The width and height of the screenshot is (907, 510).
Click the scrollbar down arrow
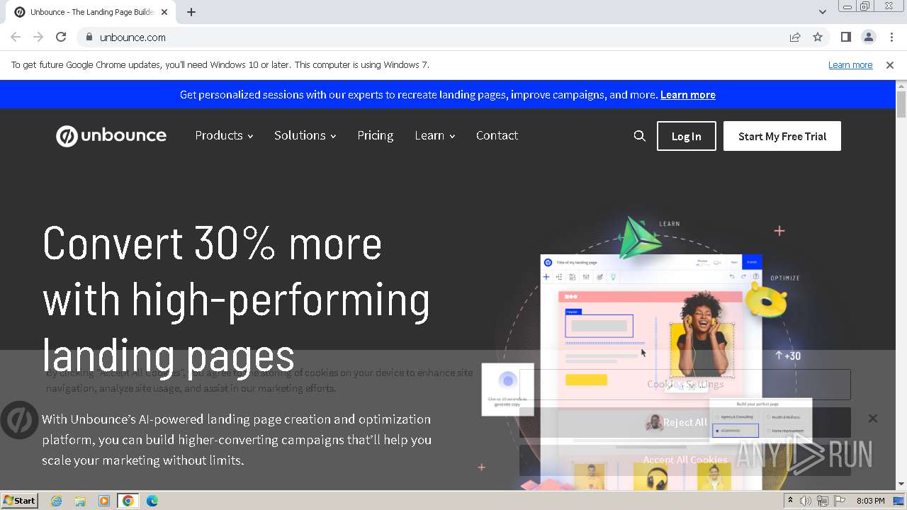tap(901, 484)
